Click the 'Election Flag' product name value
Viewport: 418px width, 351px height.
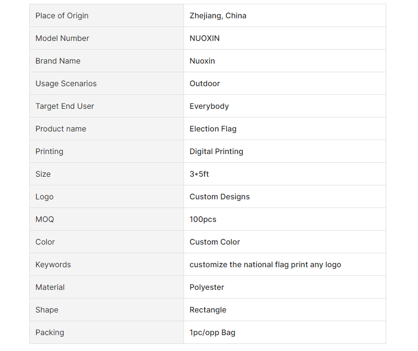213,129
